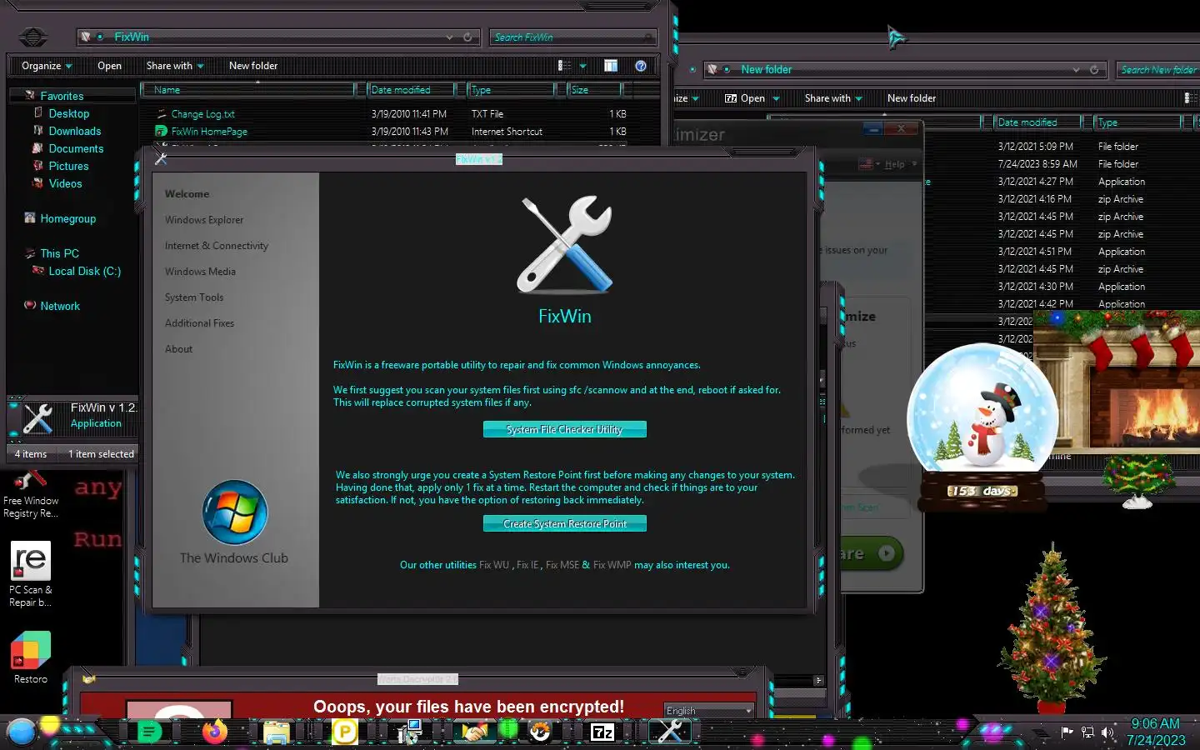1200x750 pixels.
Task: Open the 7z taskbar icon
Action: [x=602, y=732]
